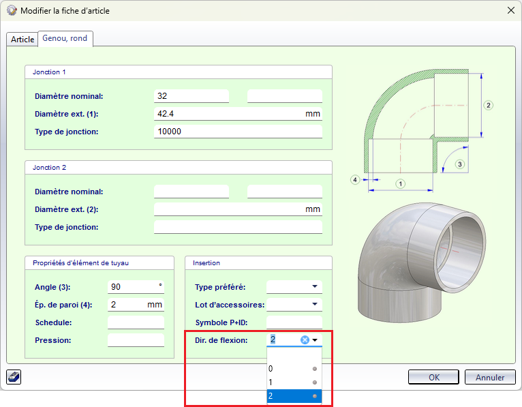Open the Type préféré dropdown
The height and width of the screenshot is (407, 522).
click(x=315, y=287)
